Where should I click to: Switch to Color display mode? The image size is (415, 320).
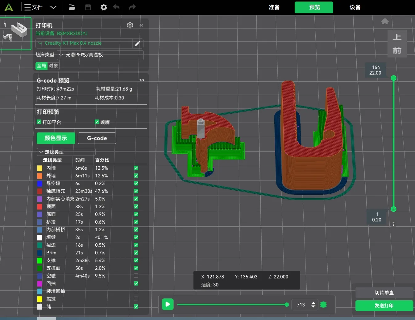coord(56,138)
